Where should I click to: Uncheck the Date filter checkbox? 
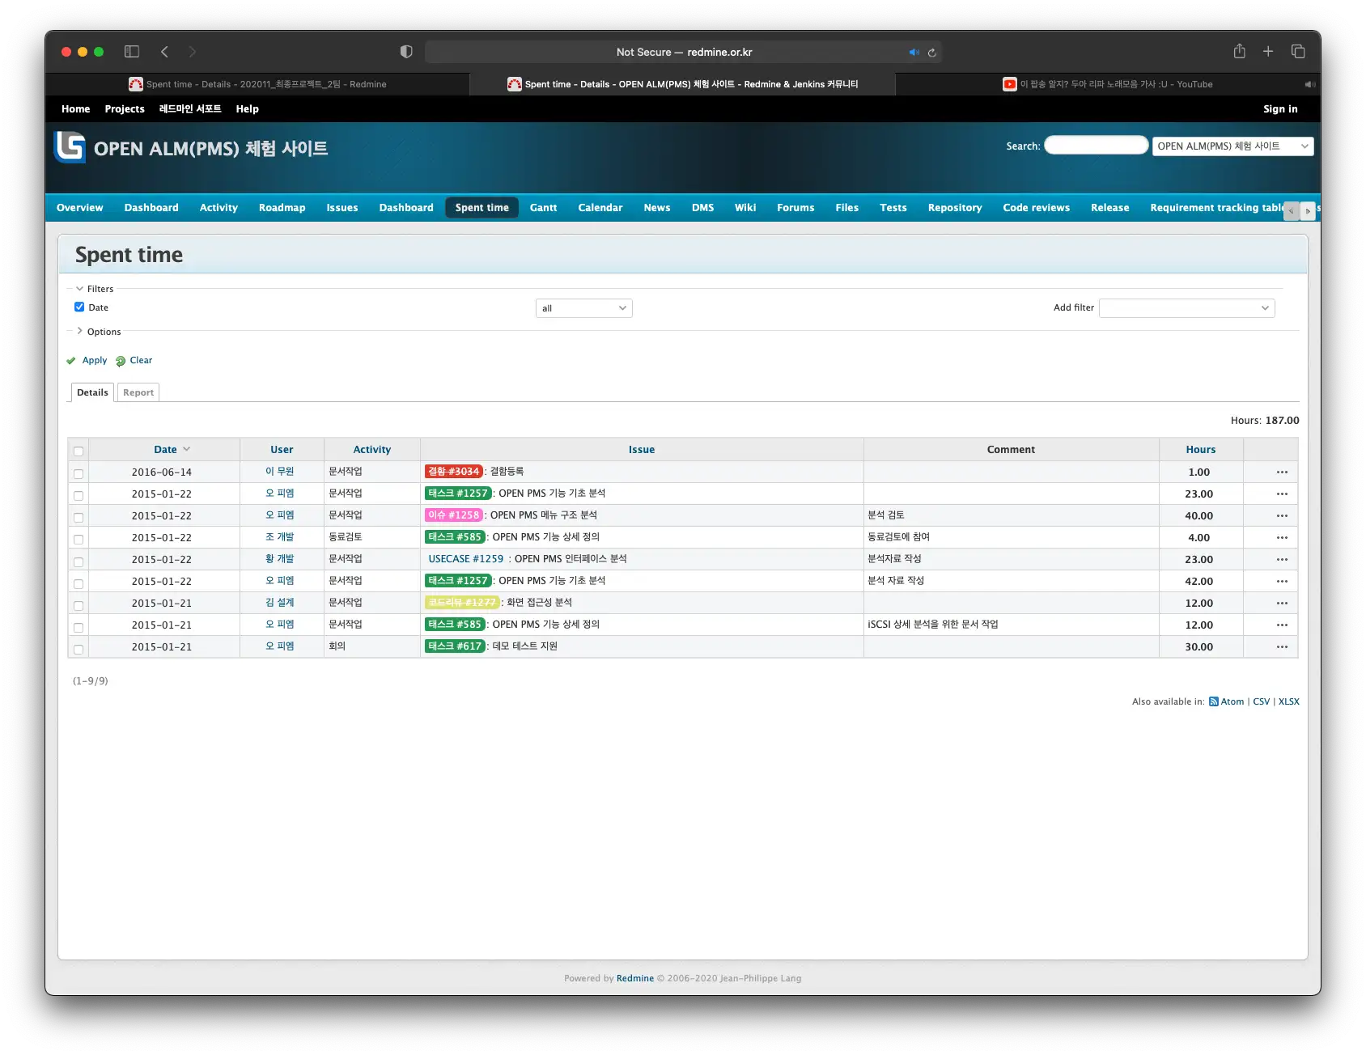(79, 307)
